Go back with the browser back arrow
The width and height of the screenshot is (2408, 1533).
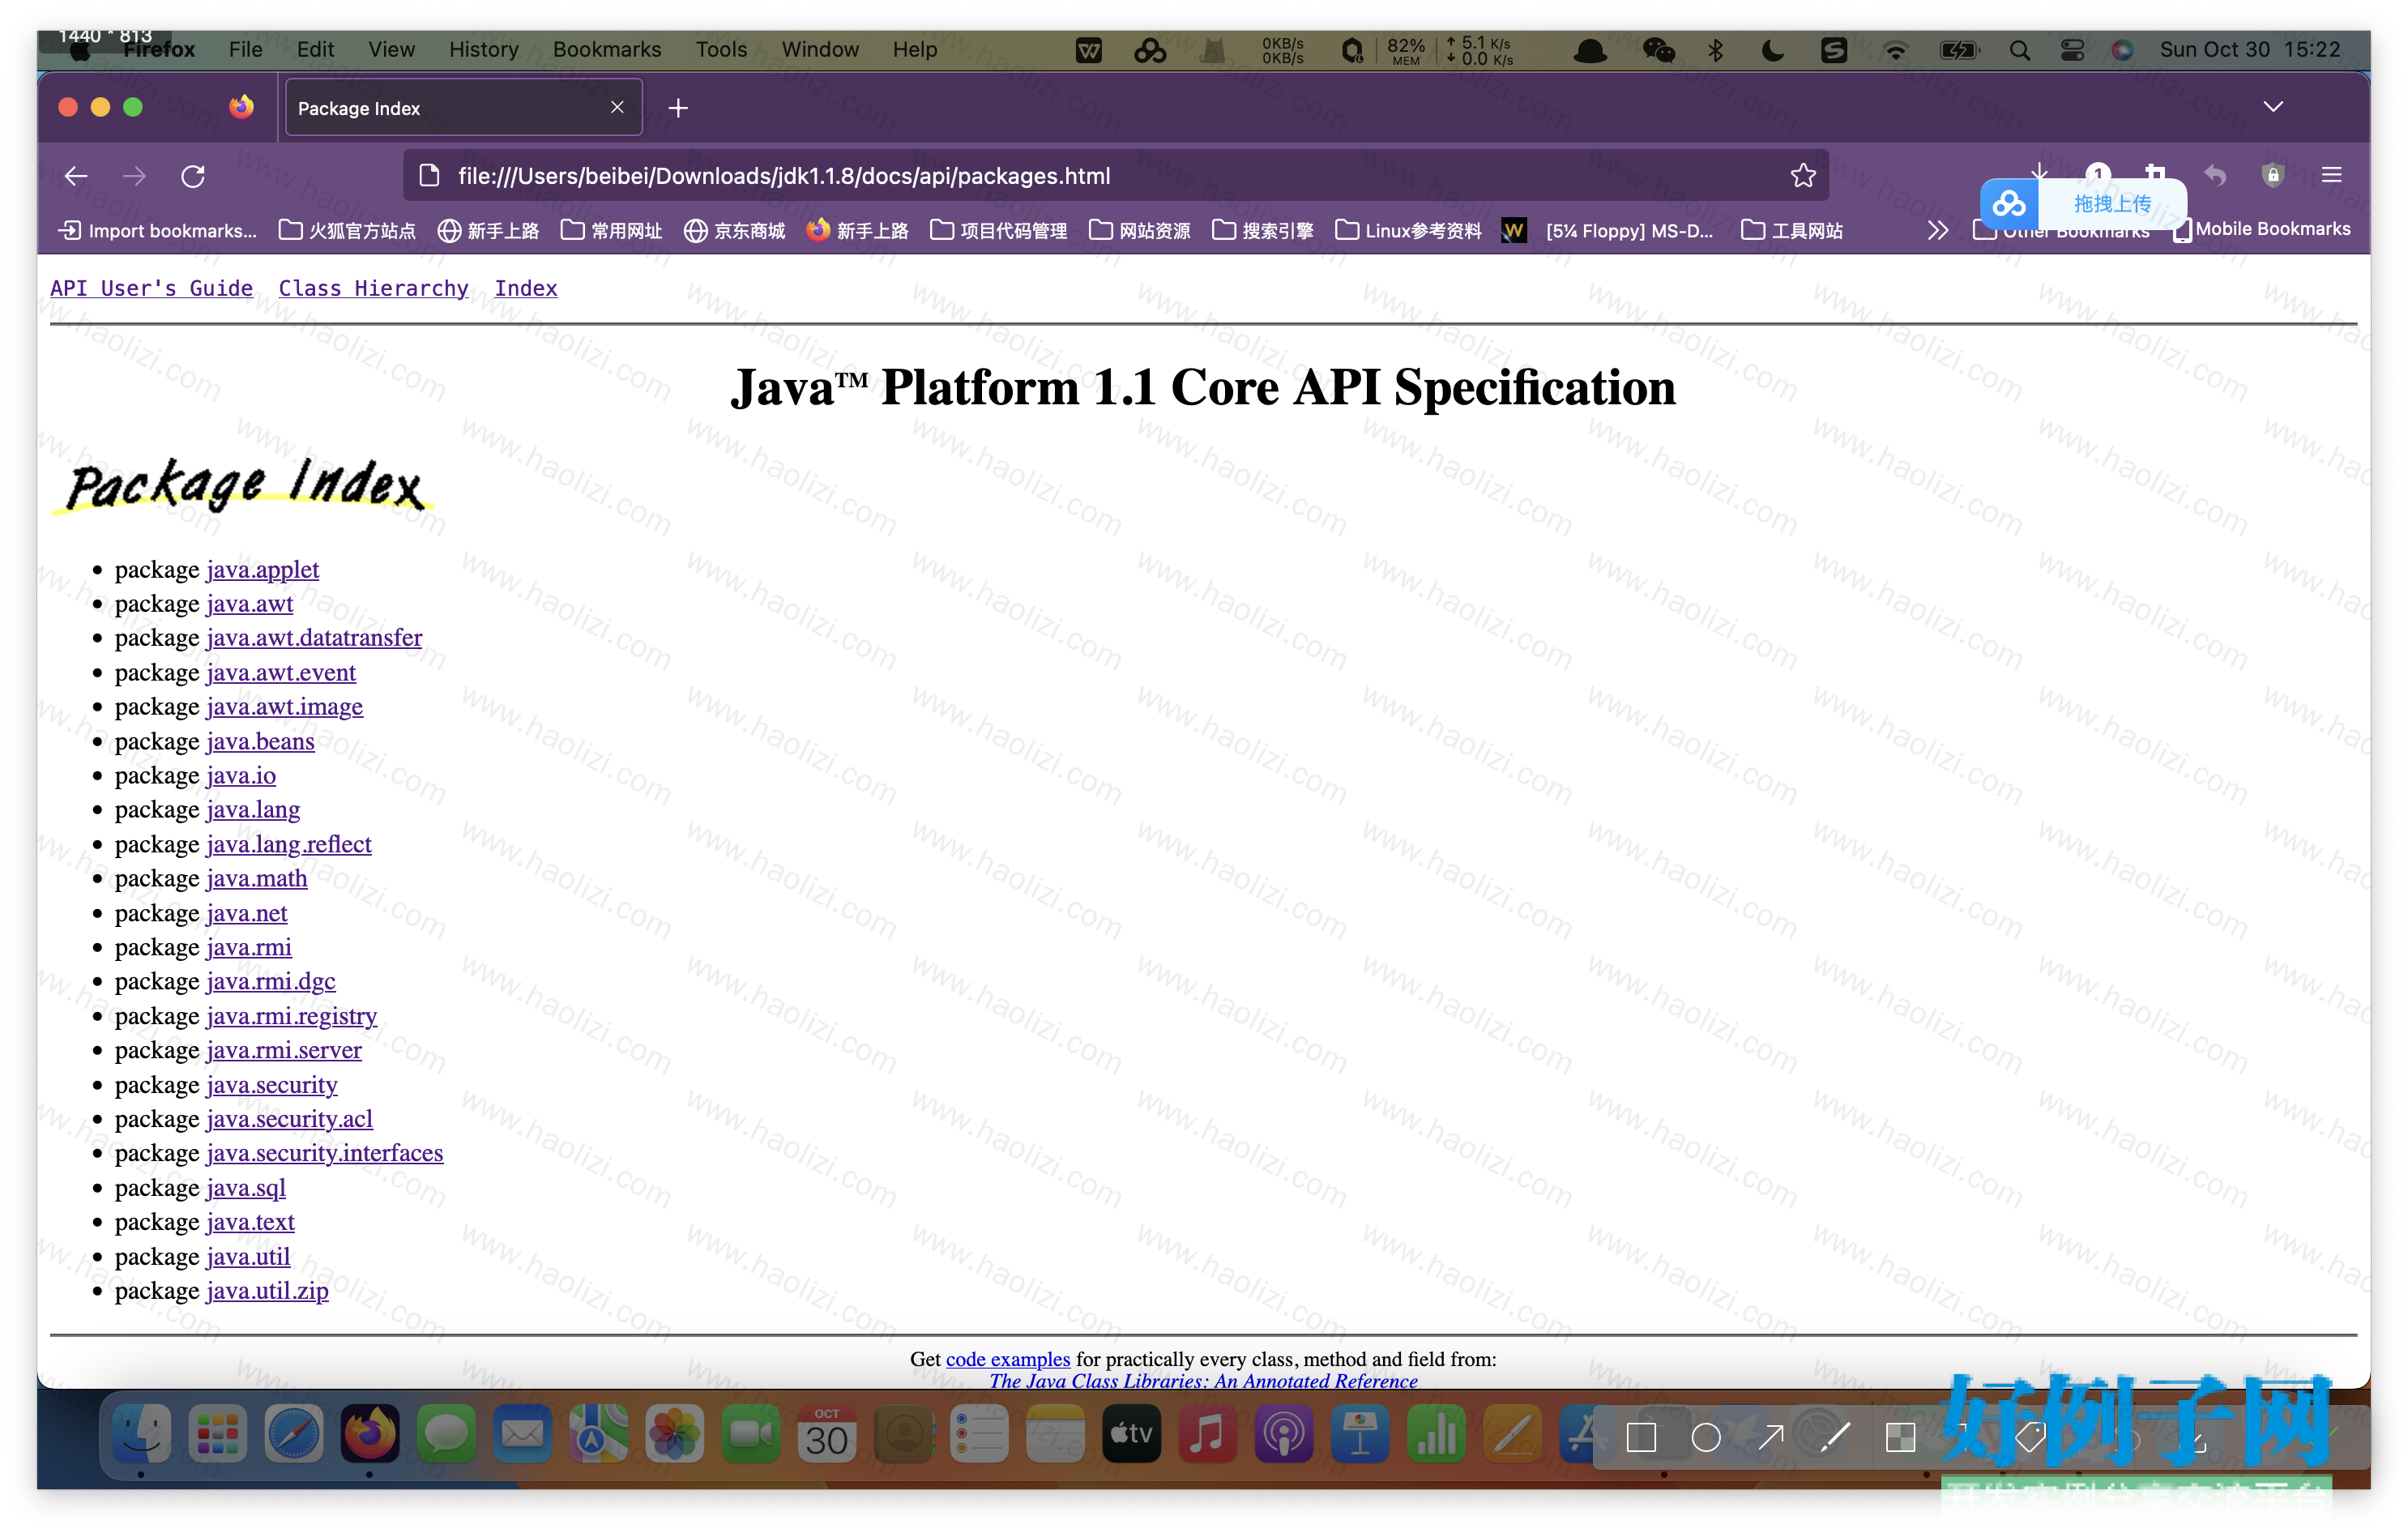[x=76, y=176]
